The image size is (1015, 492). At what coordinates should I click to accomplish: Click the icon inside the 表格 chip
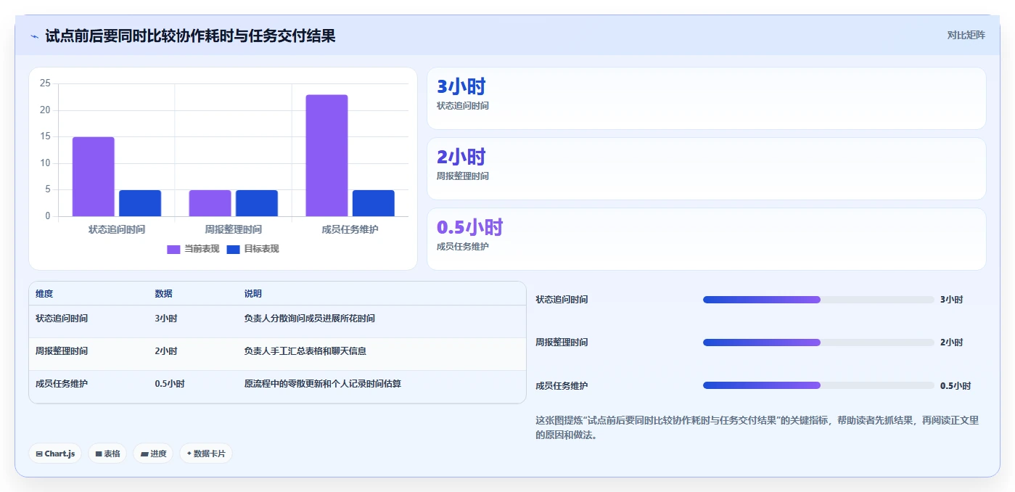(x=98, y=454)
